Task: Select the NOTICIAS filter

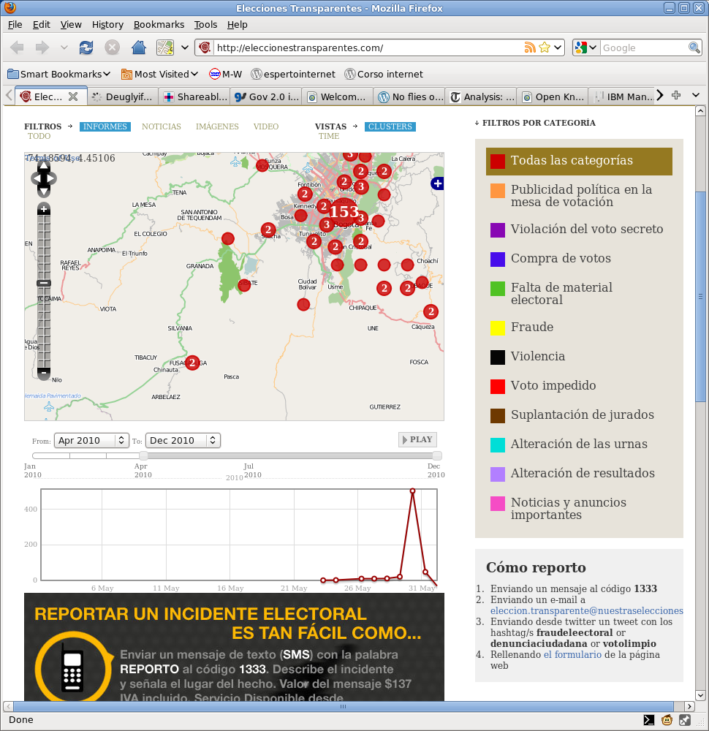Action: [x=162, y=126]
